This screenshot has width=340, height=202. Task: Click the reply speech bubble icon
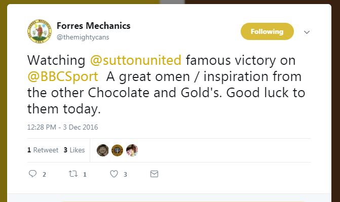(33, 174)
